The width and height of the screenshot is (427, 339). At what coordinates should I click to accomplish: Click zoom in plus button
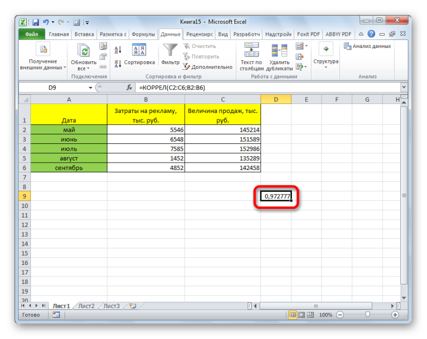[395, 315]
